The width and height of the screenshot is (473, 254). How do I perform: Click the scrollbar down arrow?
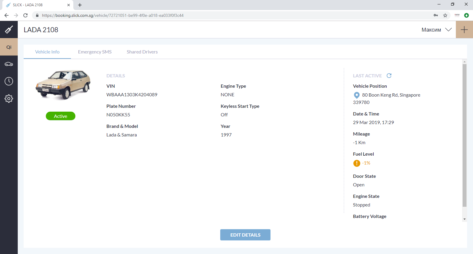click(x=465, y=219)
